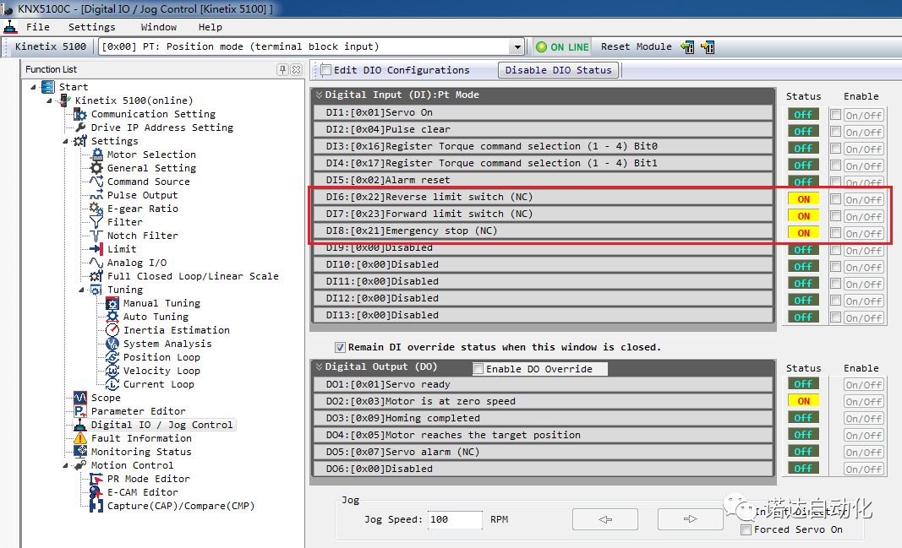This screenshot has width=902, height=548.
Task: Enable Edit DIO Configurations checkbox
Action: pyautogui.click(x=326, y=69)
